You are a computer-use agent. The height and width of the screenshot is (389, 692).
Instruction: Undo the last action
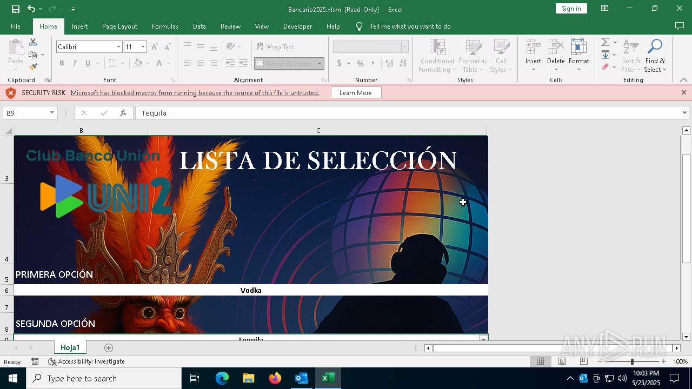[31, 9]
